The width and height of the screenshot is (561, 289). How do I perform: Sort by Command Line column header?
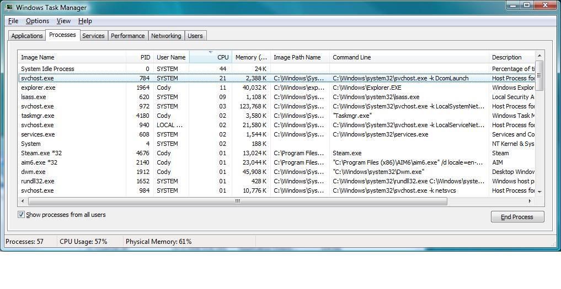point(409,57)
